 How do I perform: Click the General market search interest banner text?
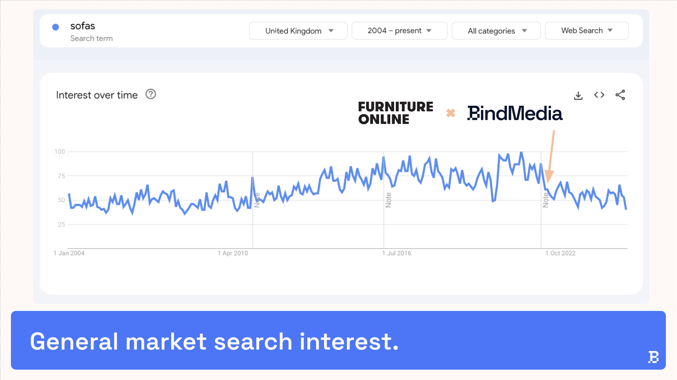click(x=214, y=342)
